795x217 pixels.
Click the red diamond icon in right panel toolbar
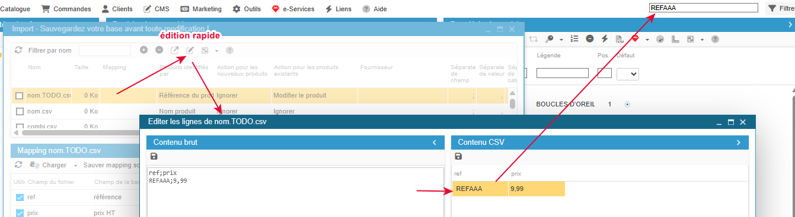635,39
